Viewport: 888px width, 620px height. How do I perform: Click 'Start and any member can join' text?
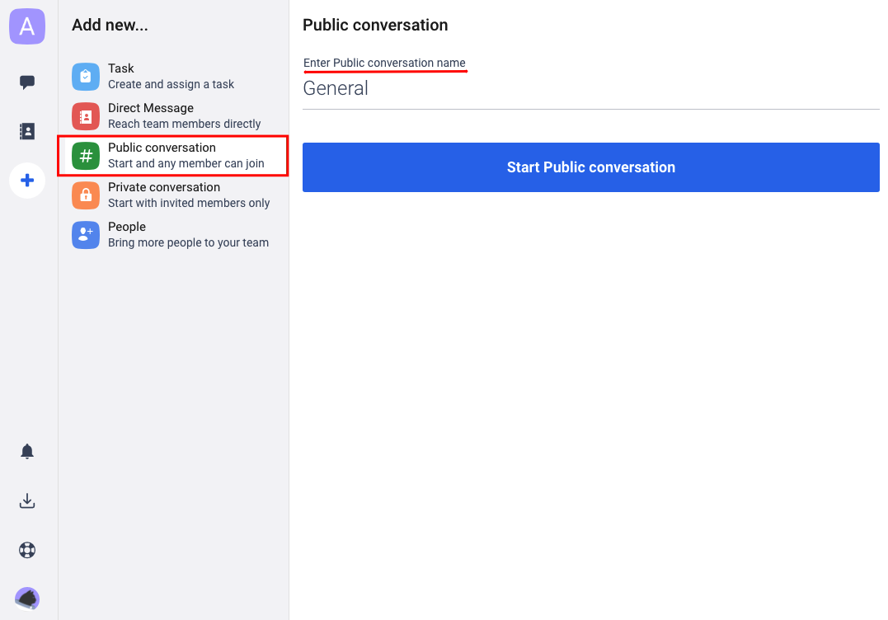[186, 163]
